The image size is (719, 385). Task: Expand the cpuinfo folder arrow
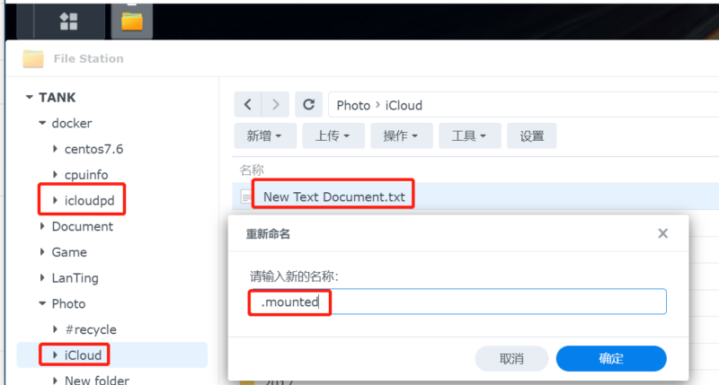tap(55, 174)
